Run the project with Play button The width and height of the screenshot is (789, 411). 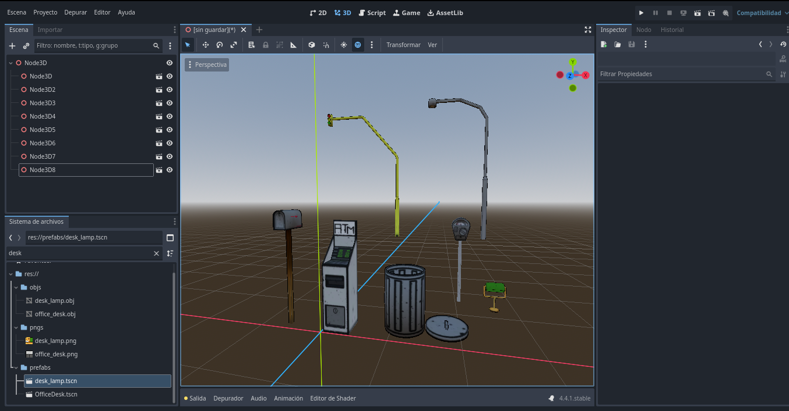tap(641, 13)
